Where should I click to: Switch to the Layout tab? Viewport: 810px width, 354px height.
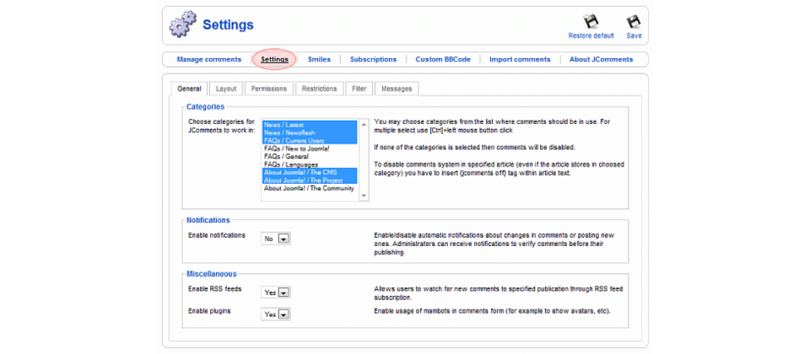coord(226,88)
